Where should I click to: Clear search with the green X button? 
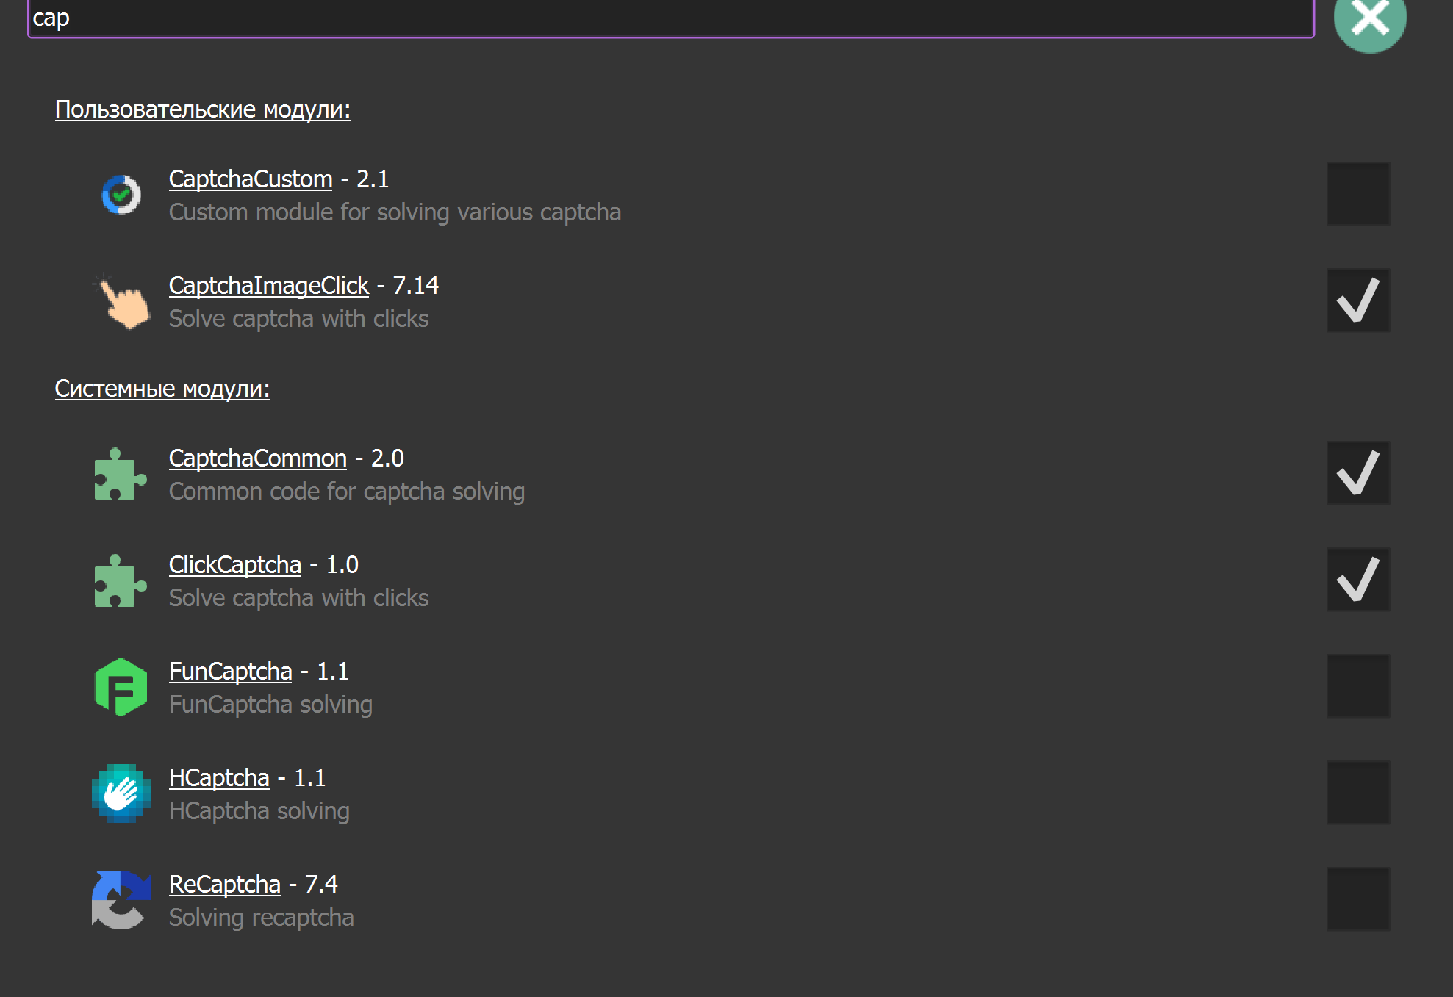(1369, 18)
